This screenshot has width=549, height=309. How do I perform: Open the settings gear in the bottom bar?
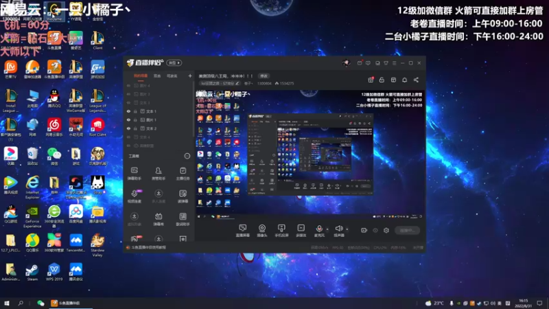point(386,230)
